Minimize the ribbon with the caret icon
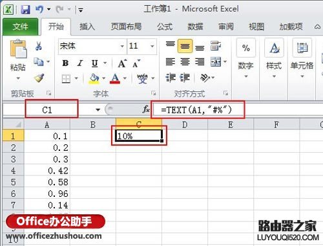Viewport: 323px width, 246px height. coord(317,27)
